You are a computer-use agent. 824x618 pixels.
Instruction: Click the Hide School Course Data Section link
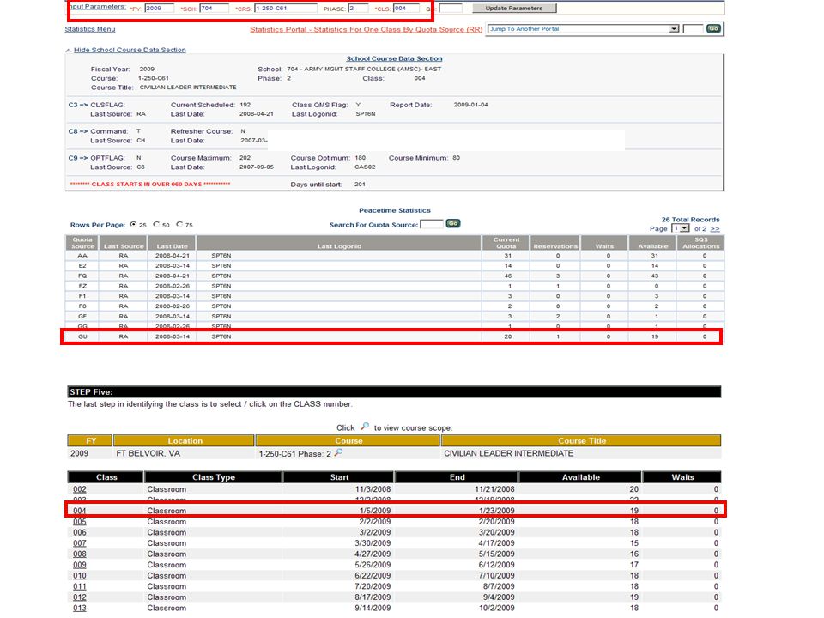tap(130, 50)
